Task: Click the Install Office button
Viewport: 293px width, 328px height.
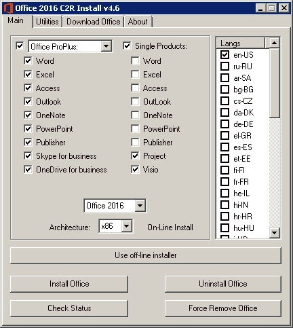Action: pos(69,284)
